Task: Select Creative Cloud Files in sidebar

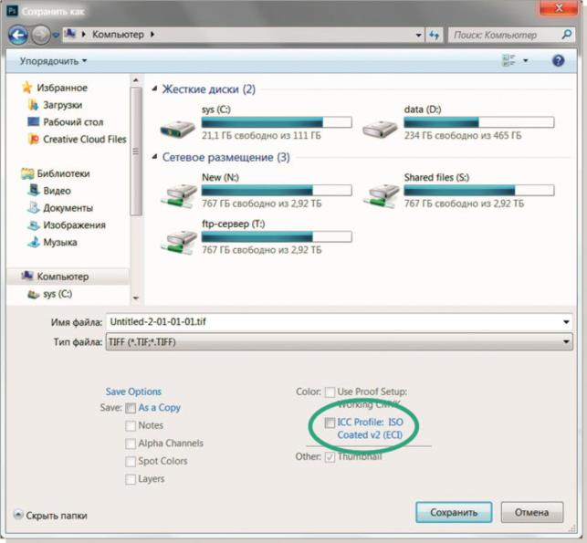Action: tap(84, 140)
